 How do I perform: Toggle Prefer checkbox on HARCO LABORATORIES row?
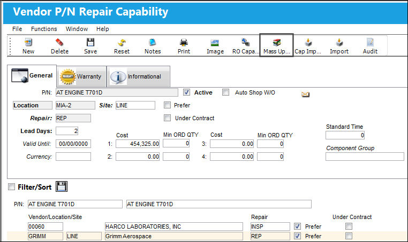tap(297, 226)
